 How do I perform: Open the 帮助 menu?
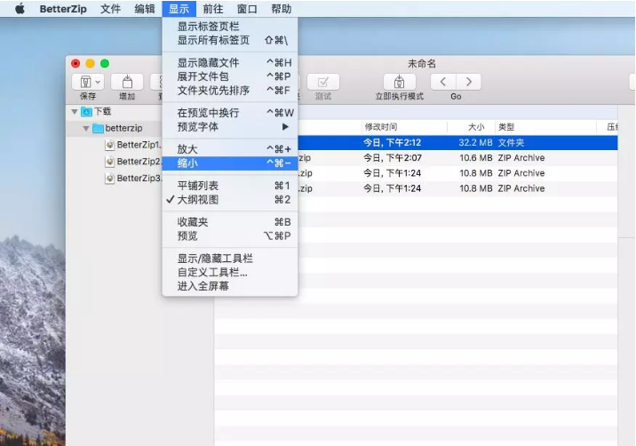(281, 9)
